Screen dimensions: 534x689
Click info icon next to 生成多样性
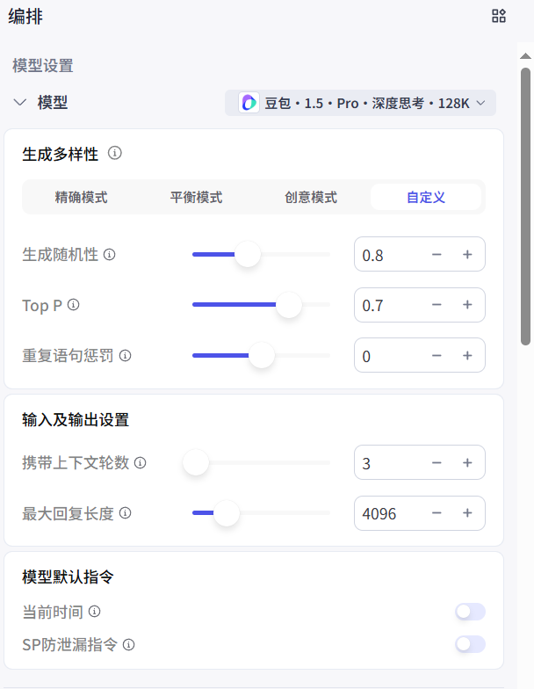(x=115, y=153)
